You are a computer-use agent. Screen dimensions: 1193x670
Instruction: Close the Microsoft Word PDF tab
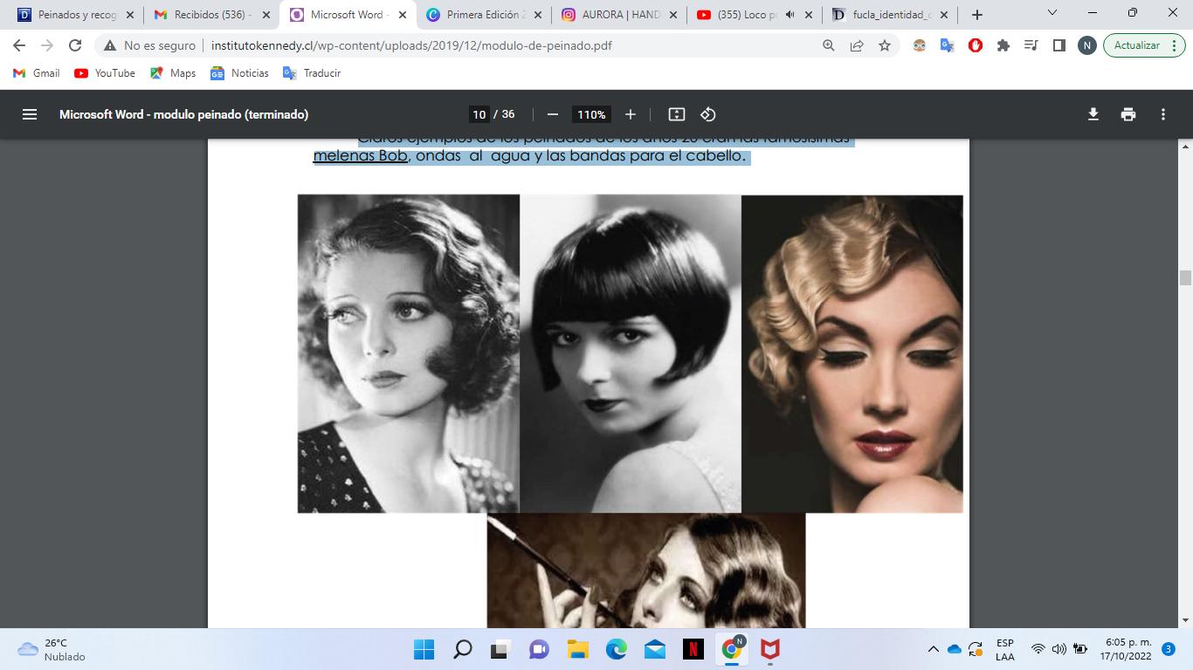[402, 15]
